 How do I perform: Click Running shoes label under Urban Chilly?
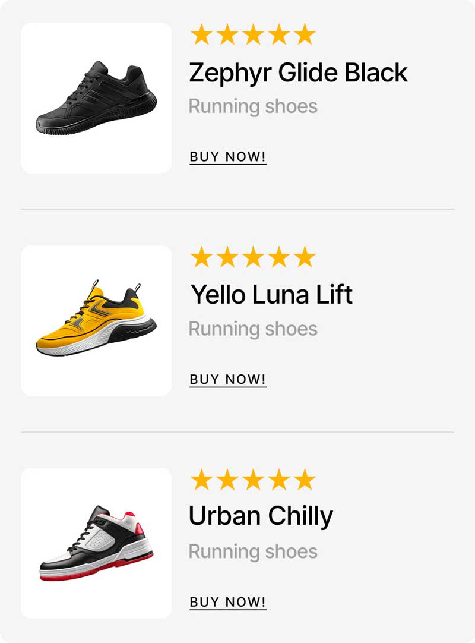tap(253, 552)
